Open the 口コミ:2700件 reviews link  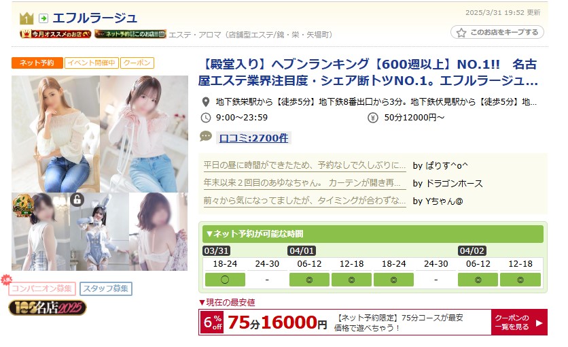[253, 138]
